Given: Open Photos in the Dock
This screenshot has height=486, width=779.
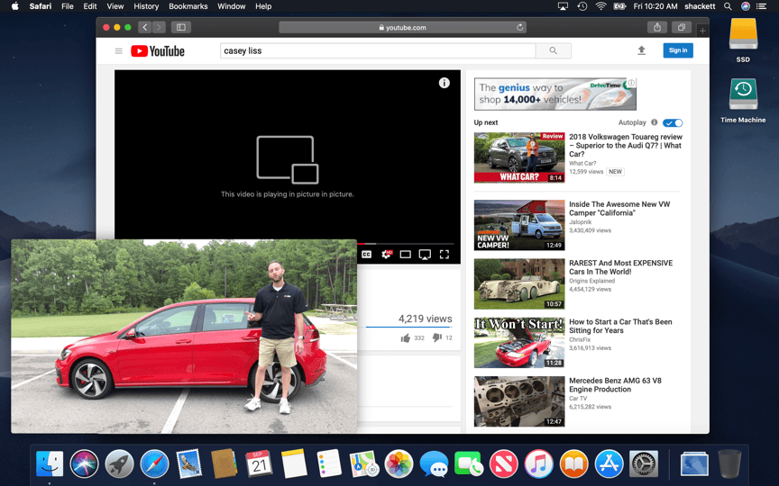Looking at the screenshot, I should pos(399,464).
